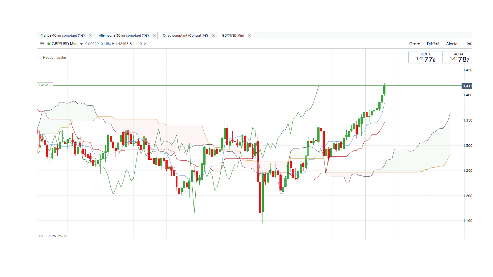Open the hamburger menu beside GBP/USD Mini
The width and height of the screenshot is (493, 277).
(x=42, y=44)
